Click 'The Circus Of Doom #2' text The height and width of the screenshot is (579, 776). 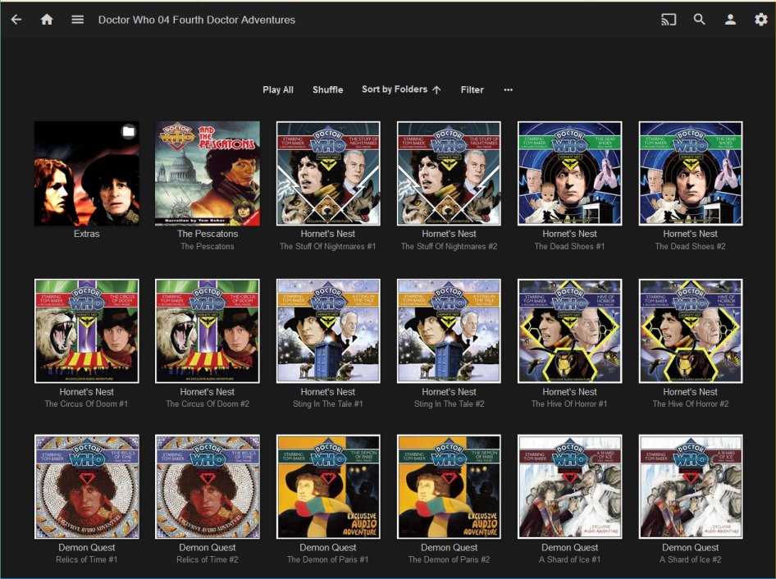(208, 403)
